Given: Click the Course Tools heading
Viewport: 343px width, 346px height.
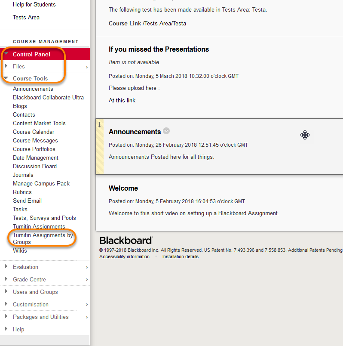Looking at the screenshot, I should tap(30, 78).
